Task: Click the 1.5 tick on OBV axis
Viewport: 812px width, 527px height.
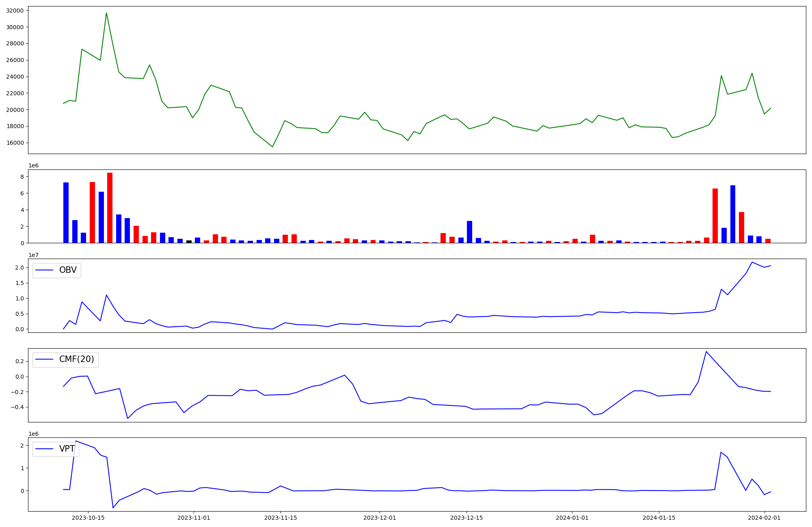Action: pos(19,283)
